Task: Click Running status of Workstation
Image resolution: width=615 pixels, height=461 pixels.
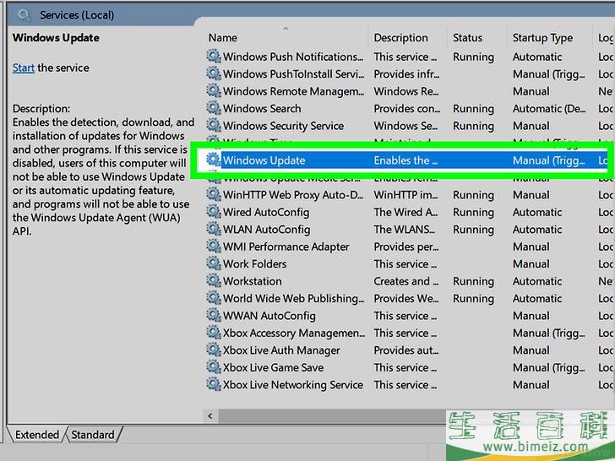Action: click(x=473, y=281)
